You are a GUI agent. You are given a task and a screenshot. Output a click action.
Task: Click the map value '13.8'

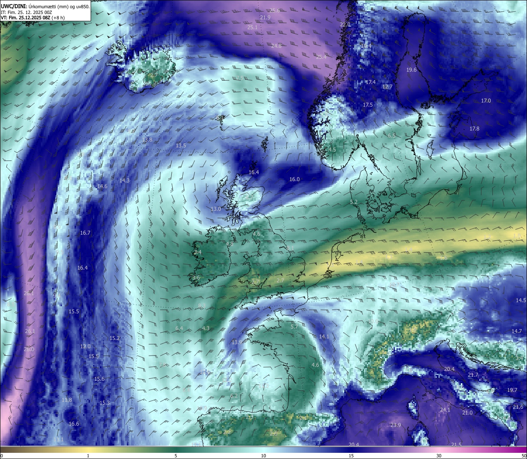pos(147,140)
